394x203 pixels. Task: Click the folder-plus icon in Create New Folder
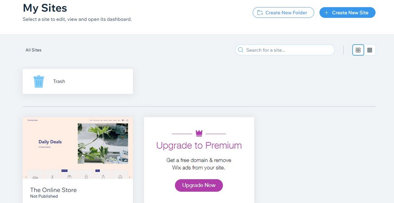[x=260, y=13]
